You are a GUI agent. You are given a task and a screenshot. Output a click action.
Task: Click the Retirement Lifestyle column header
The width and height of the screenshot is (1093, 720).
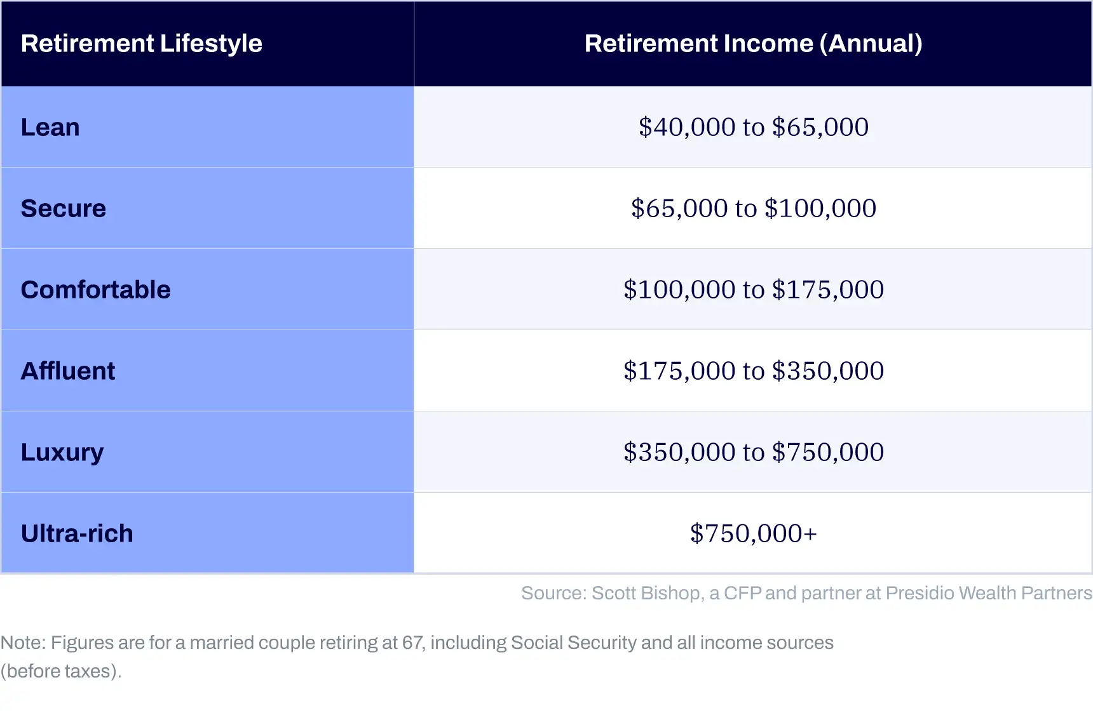(207, 44)
